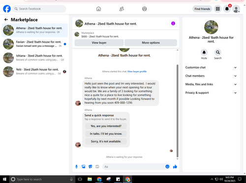
Task: Click the network icon in system tray
Action: click(216, 179)
